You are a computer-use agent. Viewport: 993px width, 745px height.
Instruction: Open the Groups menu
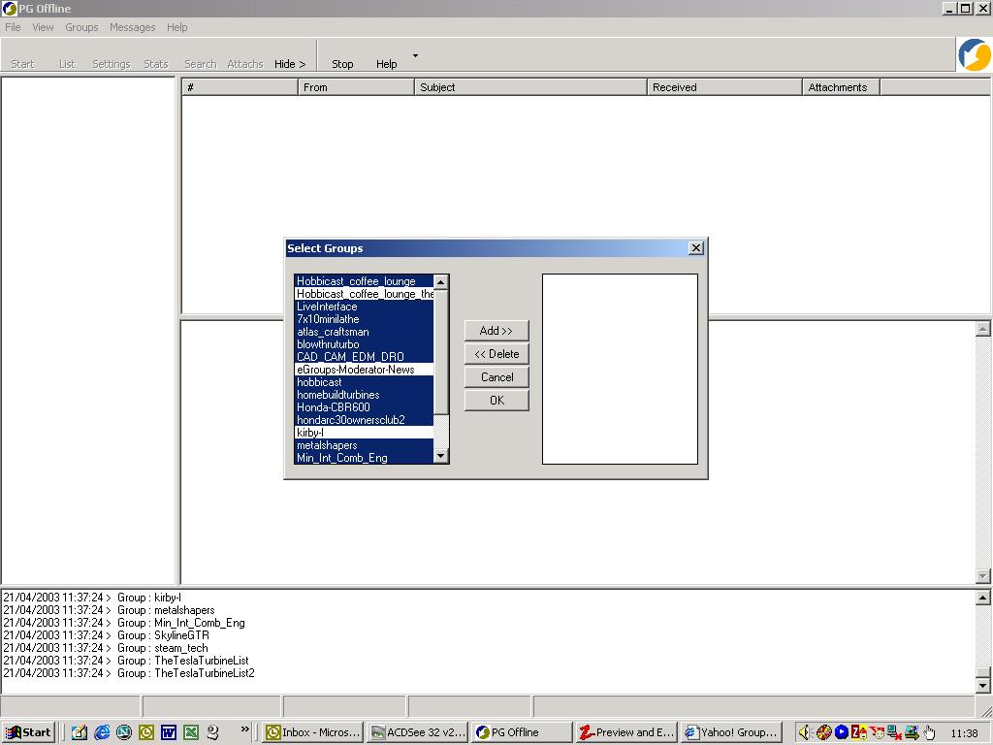81,27
